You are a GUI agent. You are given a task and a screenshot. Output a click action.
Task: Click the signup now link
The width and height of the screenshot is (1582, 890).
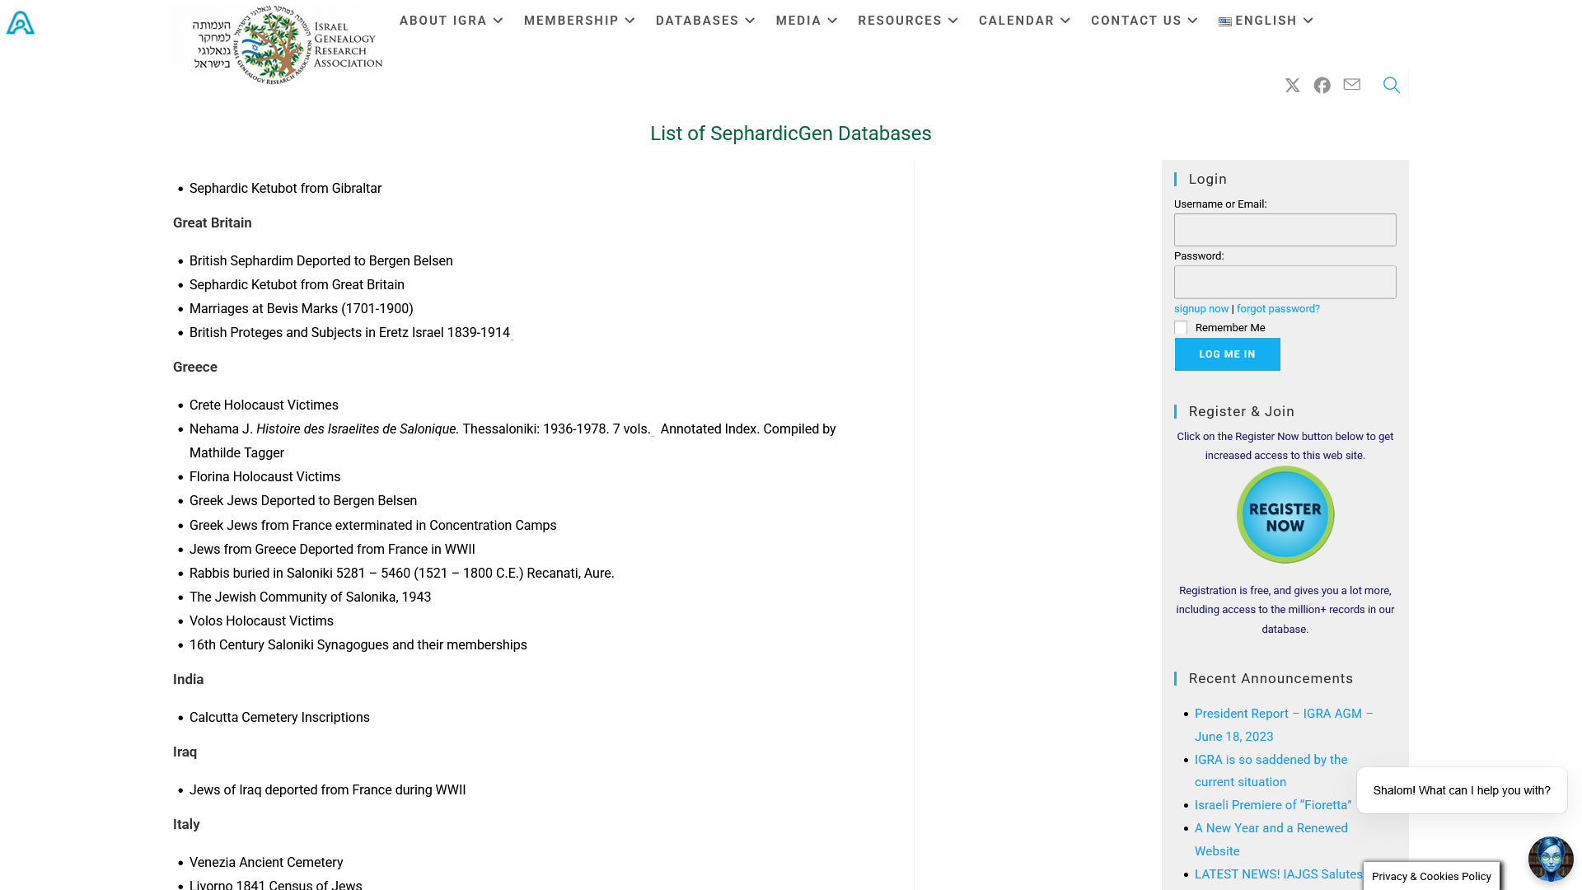[x=1201, y=308]
